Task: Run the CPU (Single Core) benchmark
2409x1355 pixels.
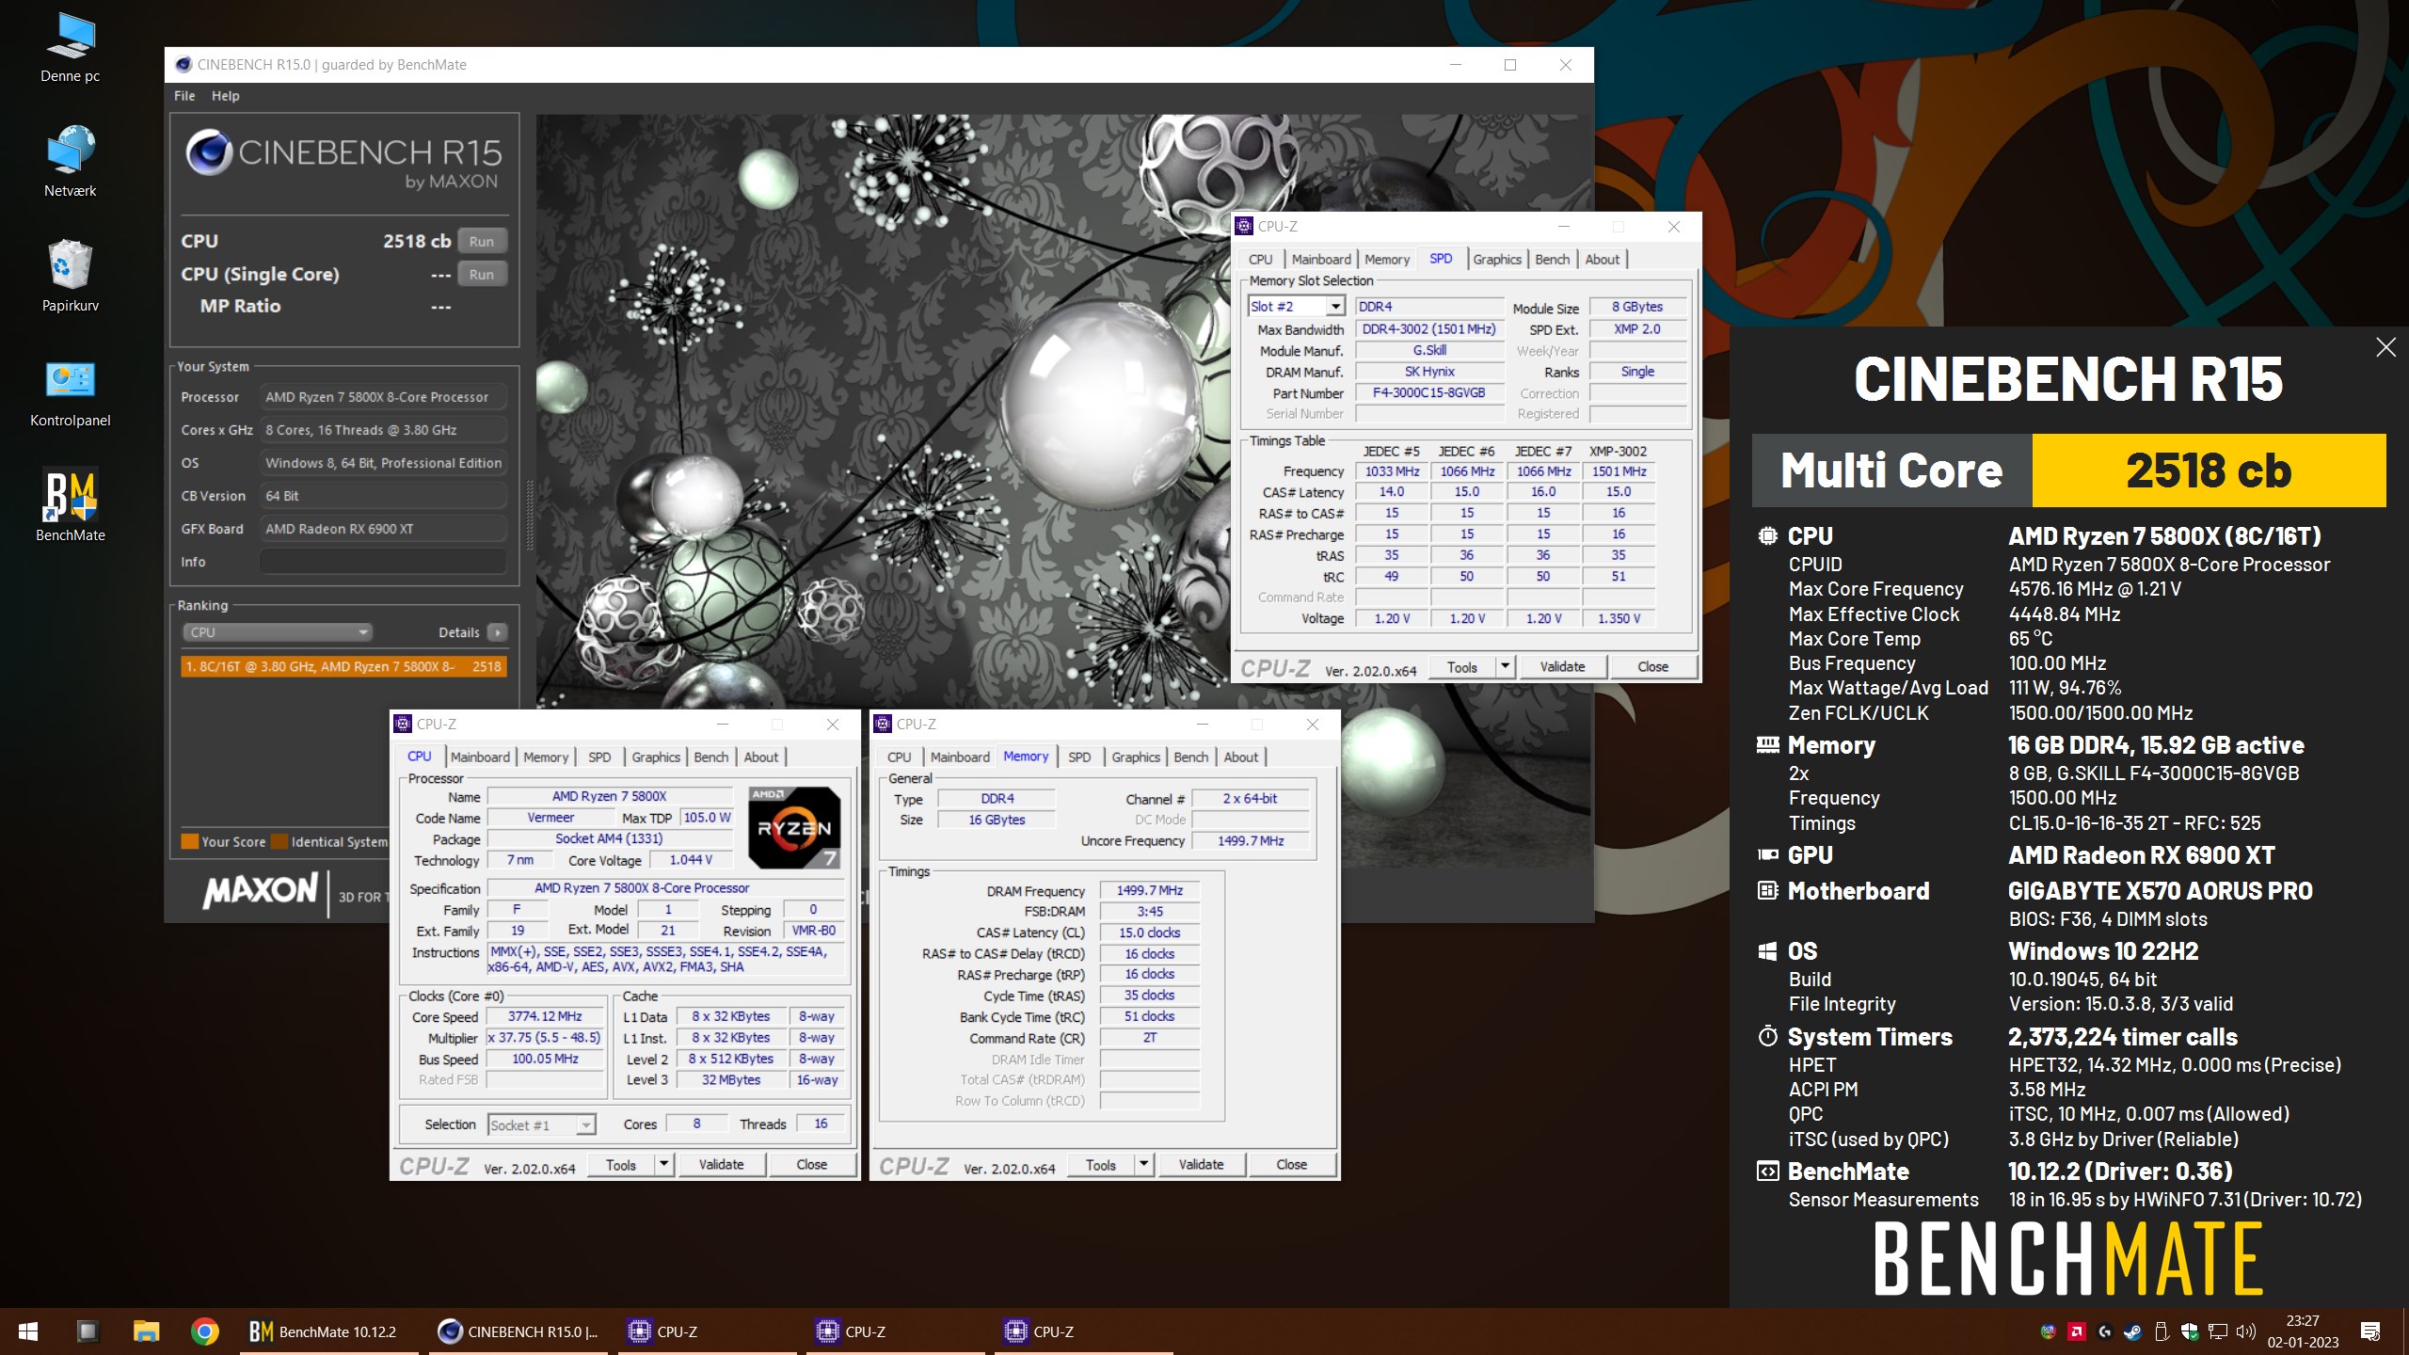Action: [482, 275]
